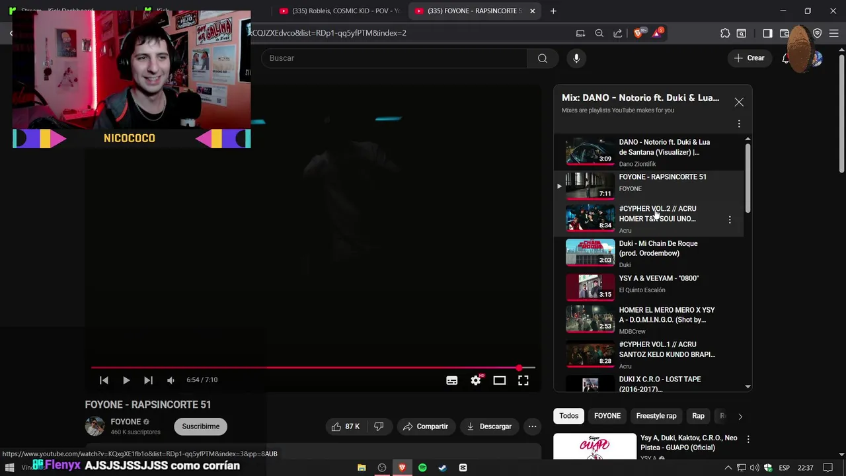Click the ESP language indicator
The image size is (846, 476).
pyautogui.click(x=784, y=467)
